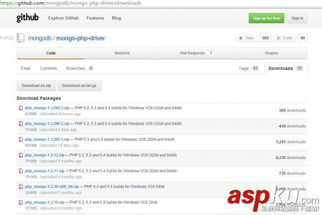Click the Branches count badge 4

pyautogui.click(x=90, y=68)
